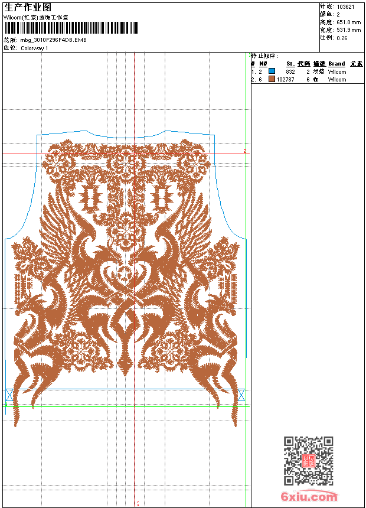Click the barcode under the Wilcom heading
This screenshot has height=508, width=366.
(x=71, y=27)
